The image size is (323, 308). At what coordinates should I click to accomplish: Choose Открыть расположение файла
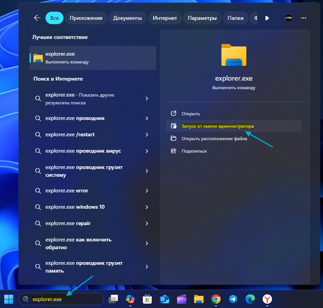click(x=234, y=139)
